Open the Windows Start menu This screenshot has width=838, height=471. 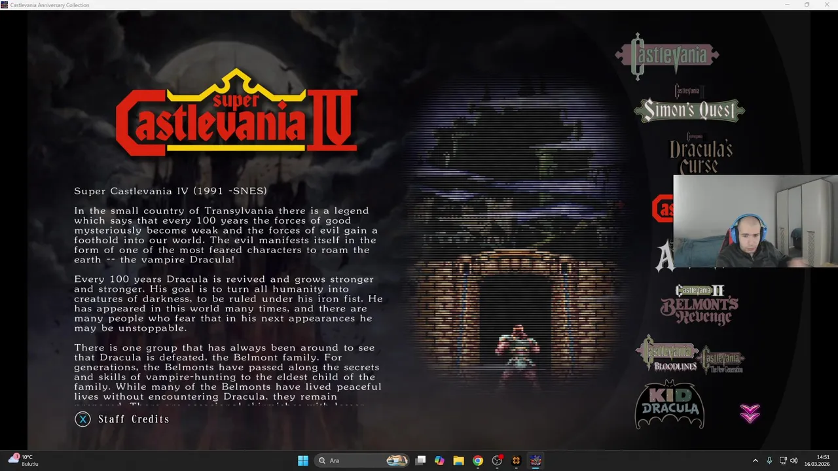click(x=302, y=461)
